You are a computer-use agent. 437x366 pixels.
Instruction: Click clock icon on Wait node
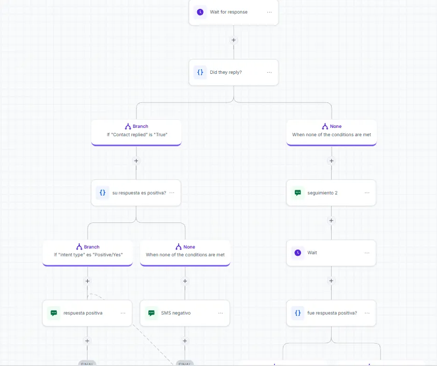point(298,253)
